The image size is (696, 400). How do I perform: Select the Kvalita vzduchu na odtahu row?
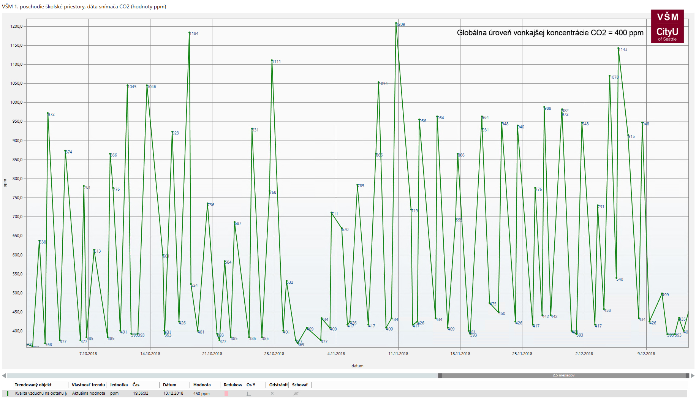click(x=41, y=394)
